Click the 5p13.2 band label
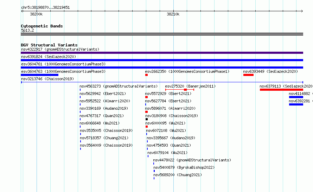Image resolution: width=313 pixels, height=192 pixels. click(27, 30)
